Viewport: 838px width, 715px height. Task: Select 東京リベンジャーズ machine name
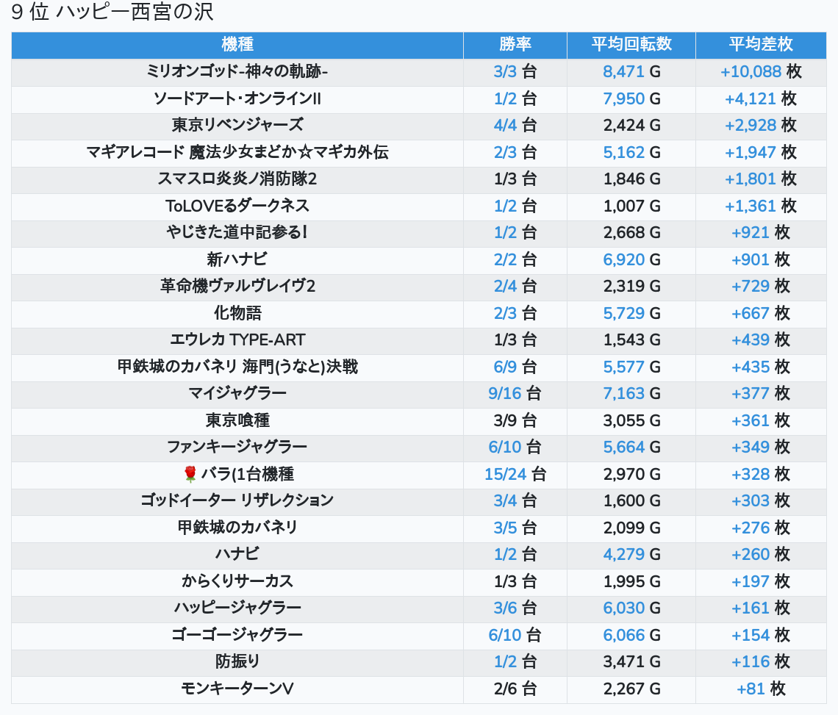point(237,125)
